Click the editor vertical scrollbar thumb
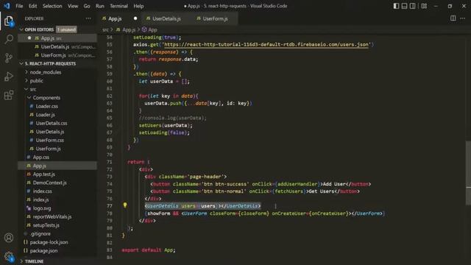The image size is (471, 265). coord(468,174)
